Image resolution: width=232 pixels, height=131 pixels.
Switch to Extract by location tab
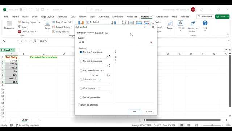(86, 33)
